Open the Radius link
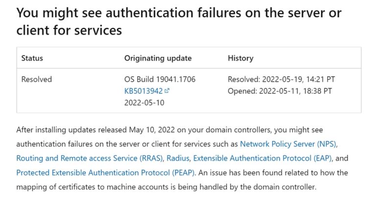 [x=178, y=158]
